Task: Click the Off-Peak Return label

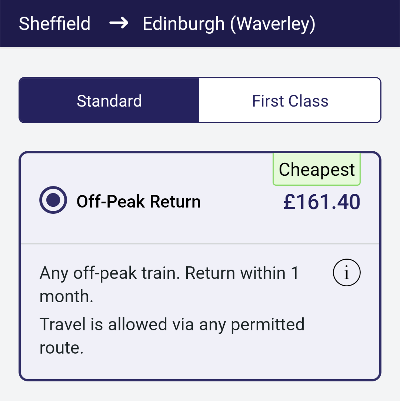Action: coord(139,202)
